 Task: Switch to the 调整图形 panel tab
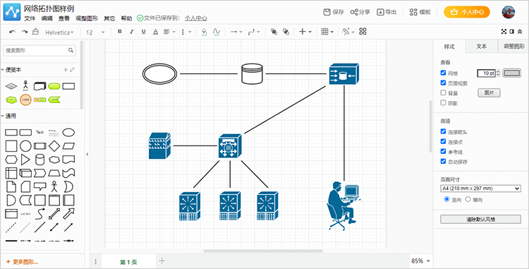pos(513,46)
